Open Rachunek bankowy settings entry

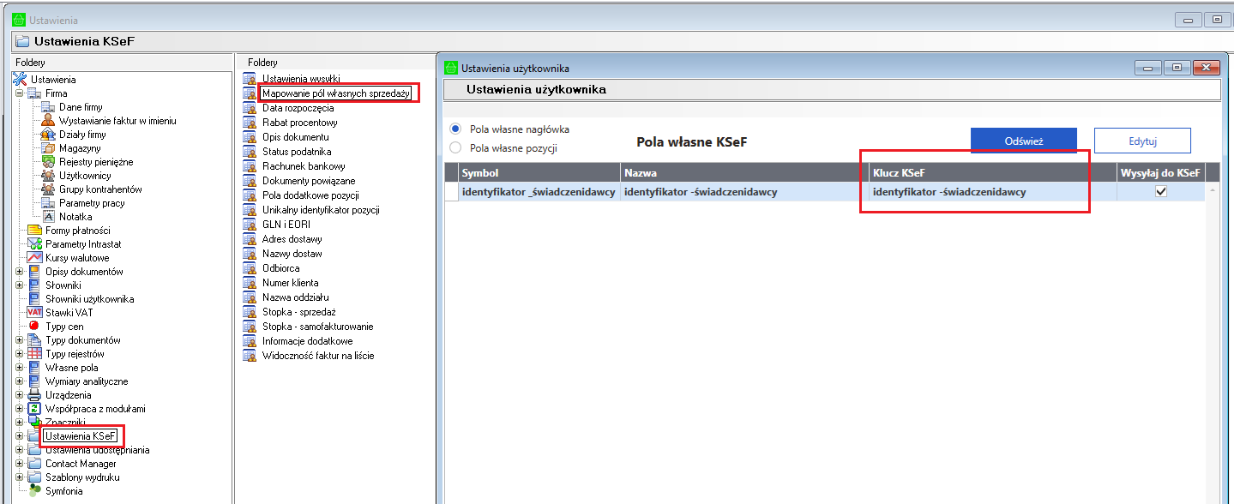coord(304,166)
